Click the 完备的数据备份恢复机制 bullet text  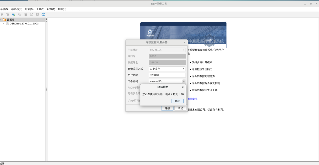pyautogui.click(x=206, y=83)
